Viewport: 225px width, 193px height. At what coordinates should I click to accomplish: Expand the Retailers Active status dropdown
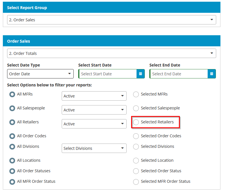pyautogui.click(x=94, y=124)
